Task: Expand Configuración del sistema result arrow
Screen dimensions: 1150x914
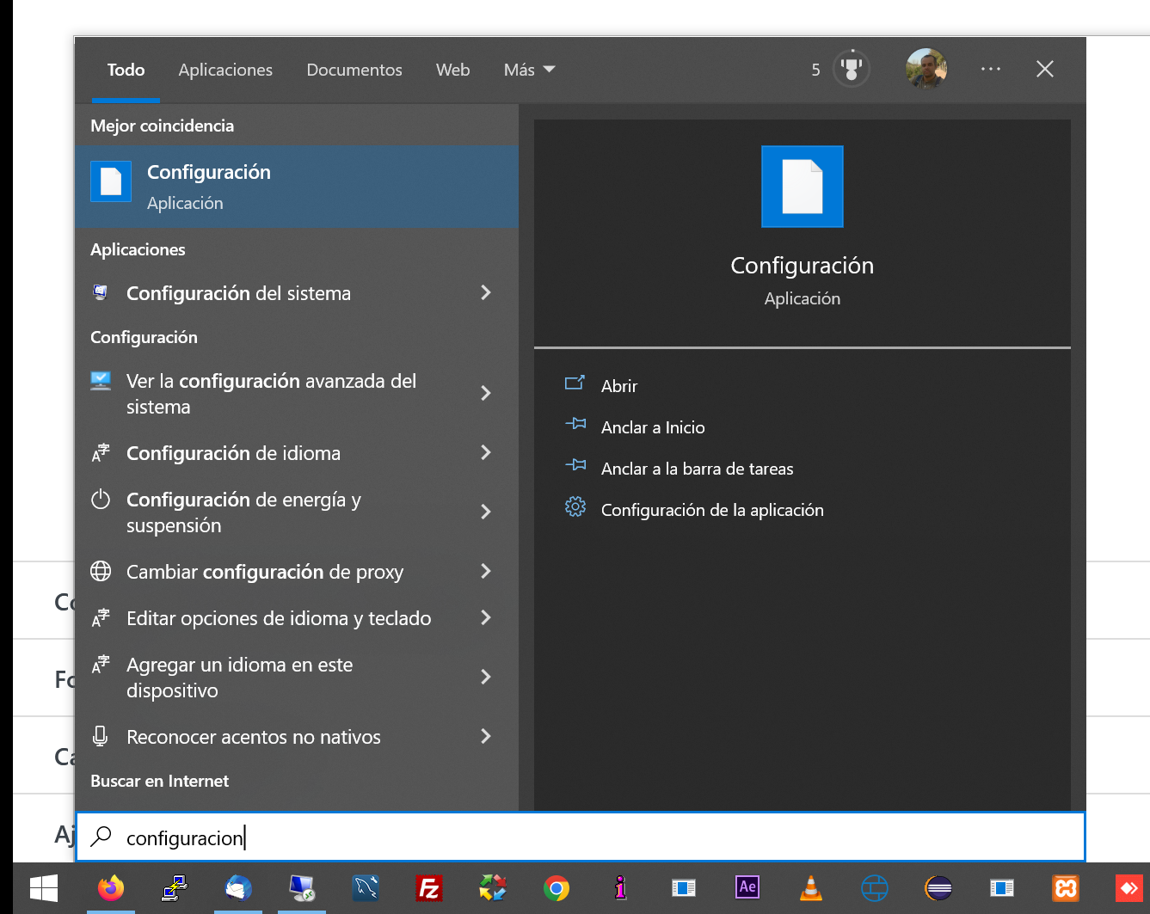Action: point(486,293)
